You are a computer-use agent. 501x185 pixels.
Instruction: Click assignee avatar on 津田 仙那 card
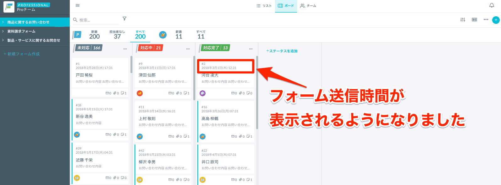pyautogui.click(x=140, y=93)
